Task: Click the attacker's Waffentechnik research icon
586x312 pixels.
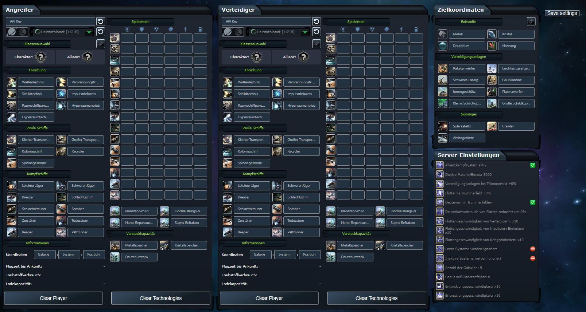Action: [x=12, y=82]
